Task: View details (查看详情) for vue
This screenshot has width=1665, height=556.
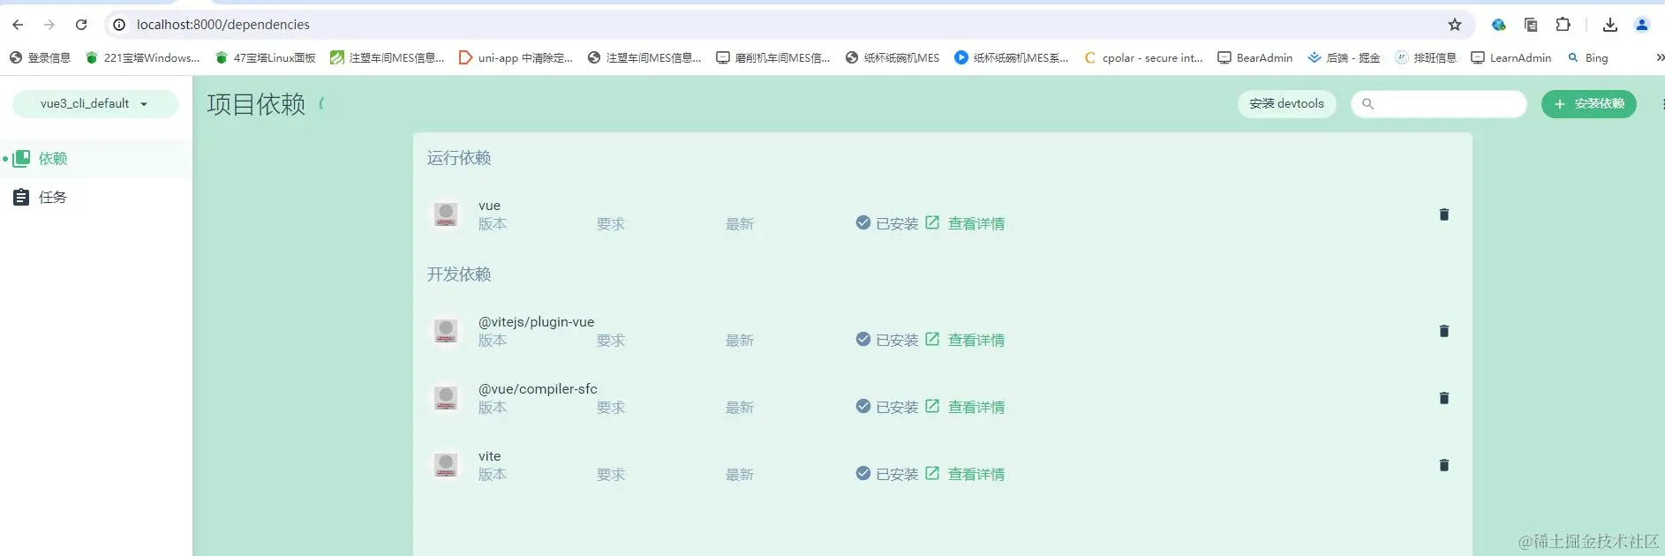Action: tap(976, 223)
